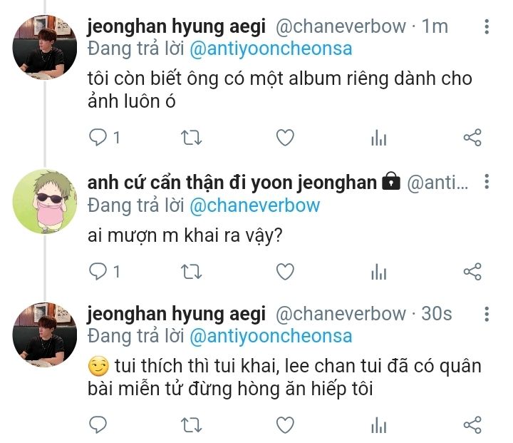
Task: Open the green-haired cartoon avatar profile
Action: [x=45, y=201]
